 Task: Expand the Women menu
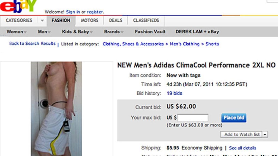pos(17,32)
